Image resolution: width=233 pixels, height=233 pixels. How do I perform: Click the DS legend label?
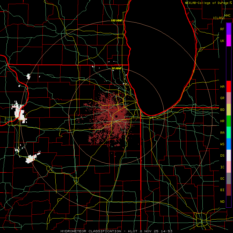[x=222, y=156]
